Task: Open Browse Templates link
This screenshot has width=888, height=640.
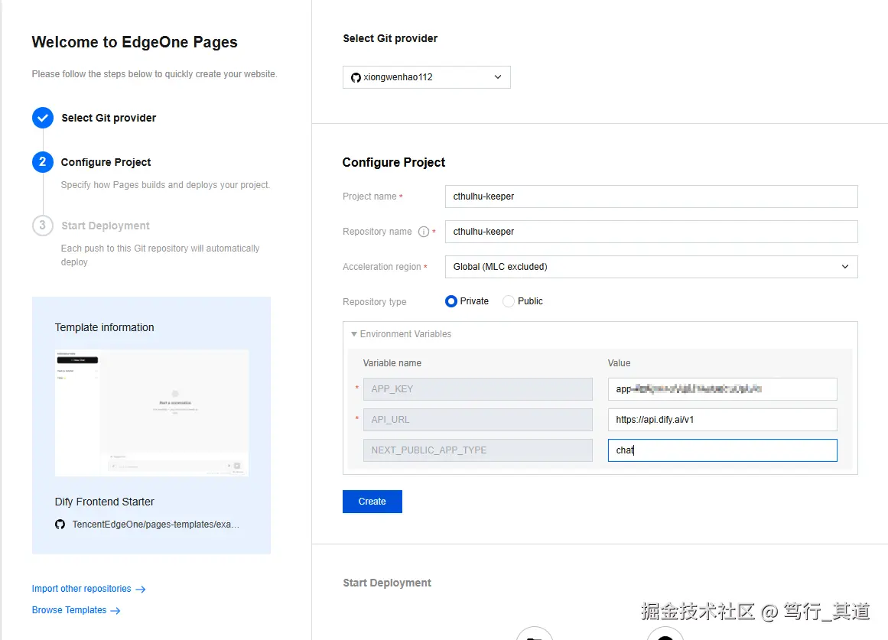Action: (69, 610)
